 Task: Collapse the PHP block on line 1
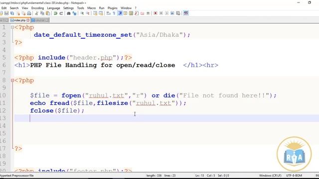[12, 27]
